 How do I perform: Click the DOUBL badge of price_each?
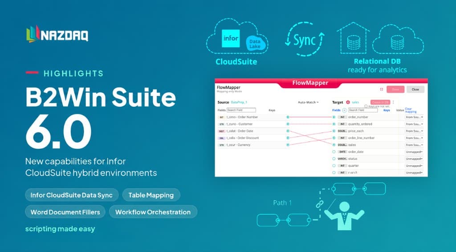point(342,131)
